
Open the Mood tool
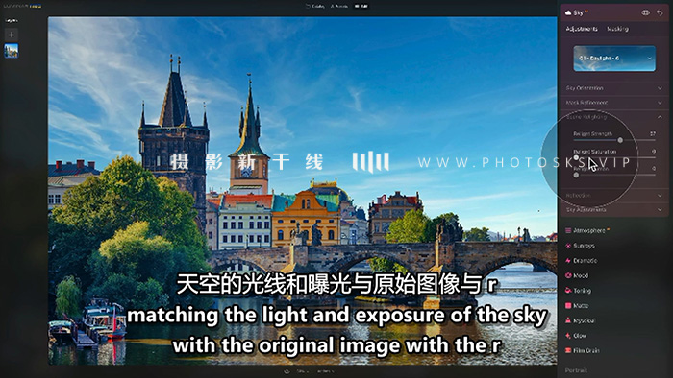tap(577, 275)
